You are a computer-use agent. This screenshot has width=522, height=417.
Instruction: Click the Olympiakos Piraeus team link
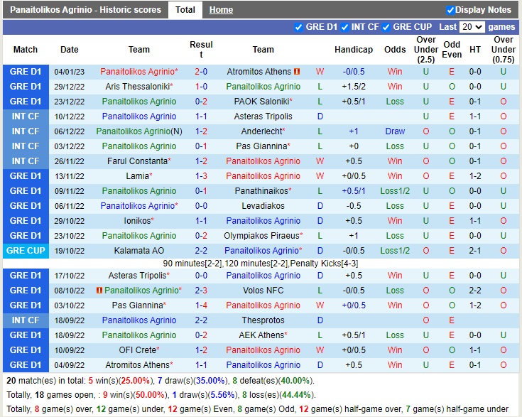coord(261,236)
